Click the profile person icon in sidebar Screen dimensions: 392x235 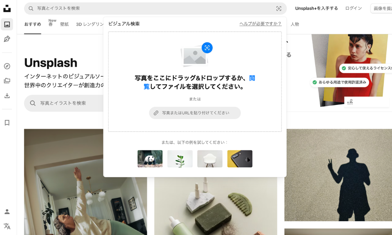[7, 211]
